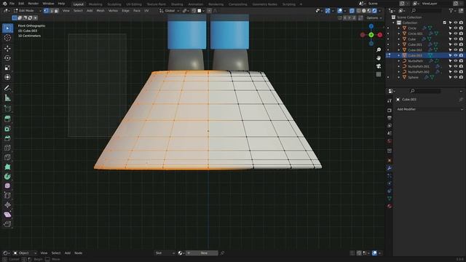Viewport: 466px width, 262px height.
Task: Open the Mesh menu in viewport header
Action: 100,11
